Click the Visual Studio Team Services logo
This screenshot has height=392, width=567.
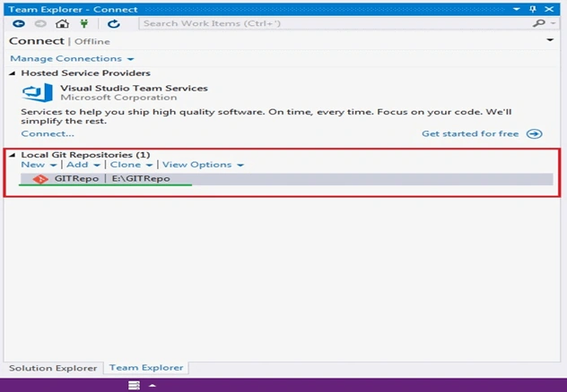click(38, 93)
